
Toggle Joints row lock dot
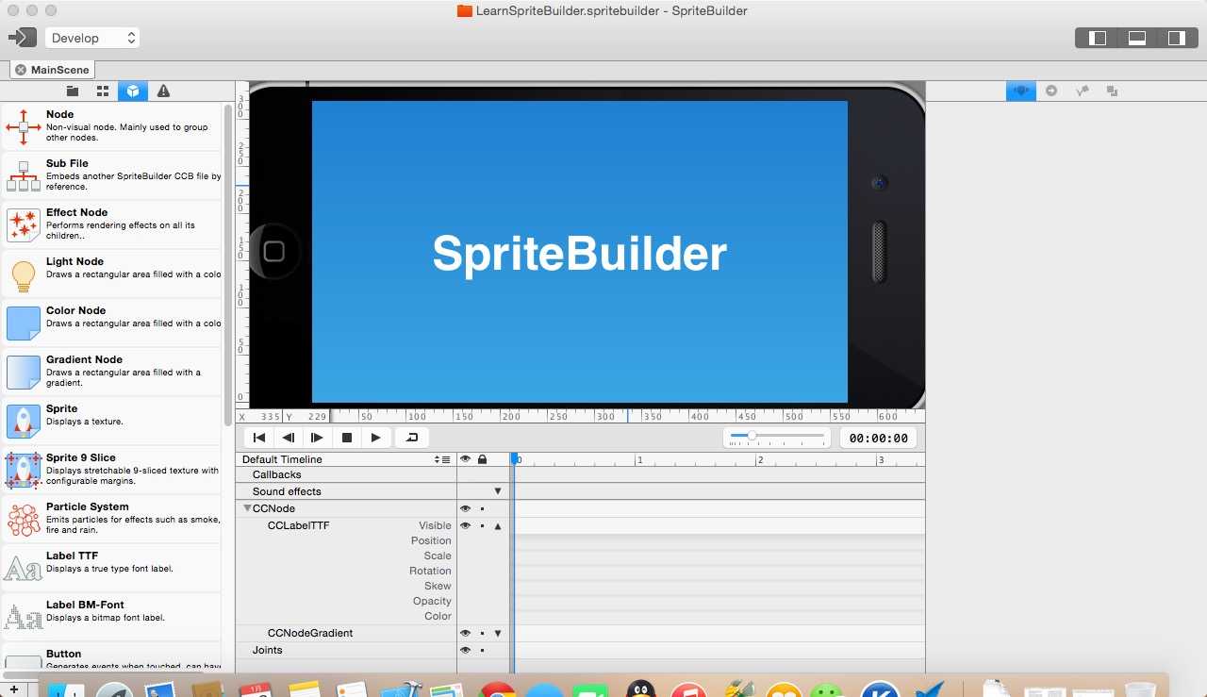click(482, 650)
